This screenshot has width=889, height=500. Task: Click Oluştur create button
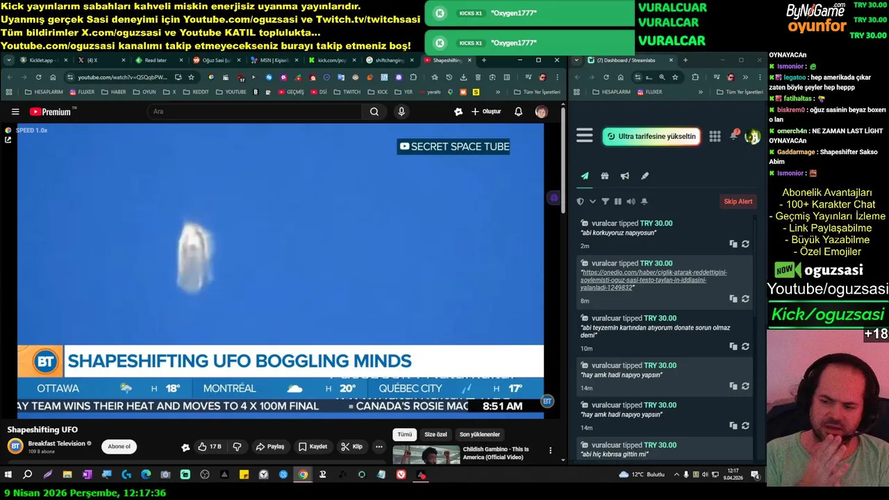tap(486, 112)
